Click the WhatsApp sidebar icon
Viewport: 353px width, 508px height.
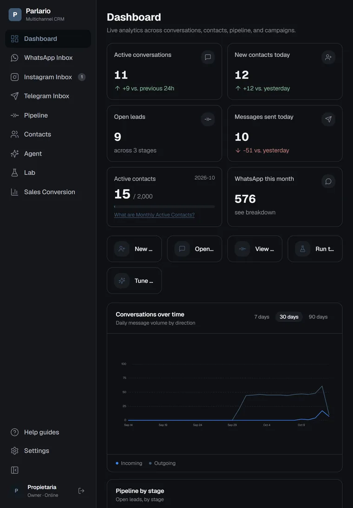tap(14, 58)
